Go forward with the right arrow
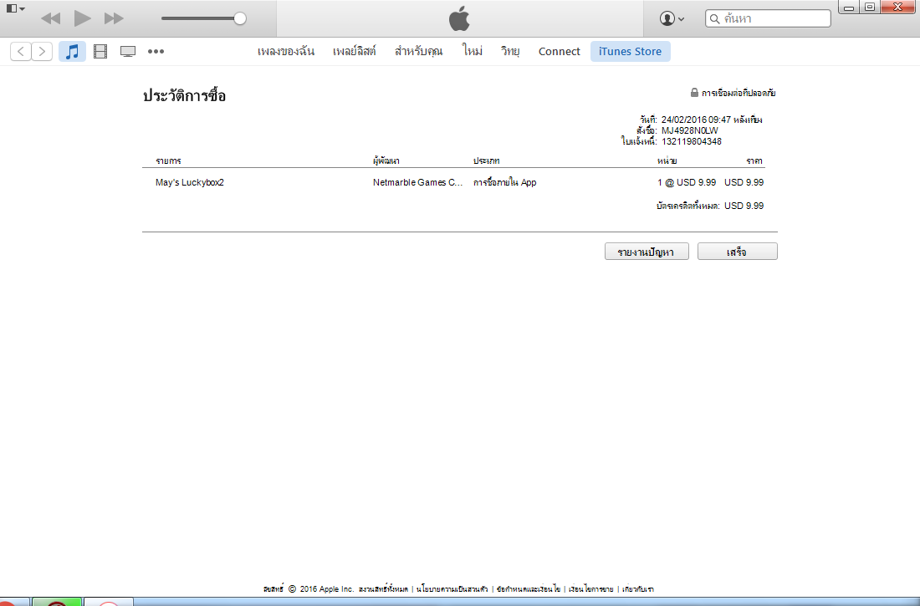 tap(42, 52)
